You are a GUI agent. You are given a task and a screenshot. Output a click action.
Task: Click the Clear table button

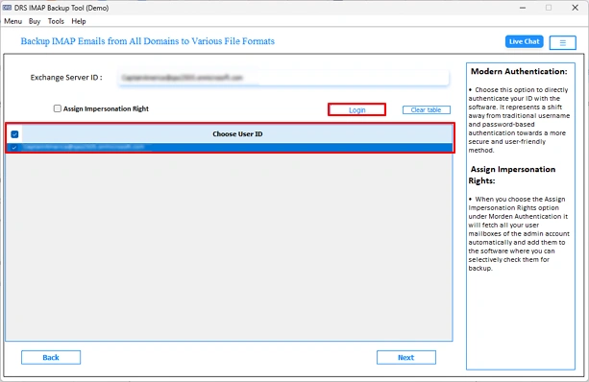[x=426, y=110]
